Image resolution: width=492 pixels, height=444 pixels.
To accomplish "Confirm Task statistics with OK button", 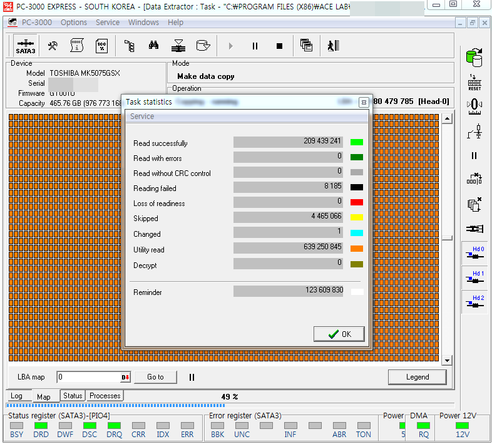I will click(339, 334).
